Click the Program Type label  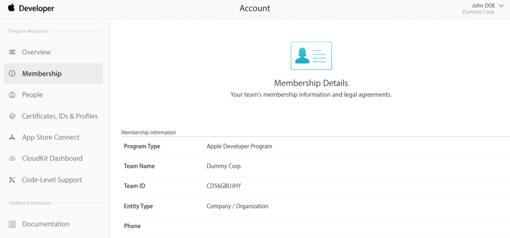(x=142, y=147)
